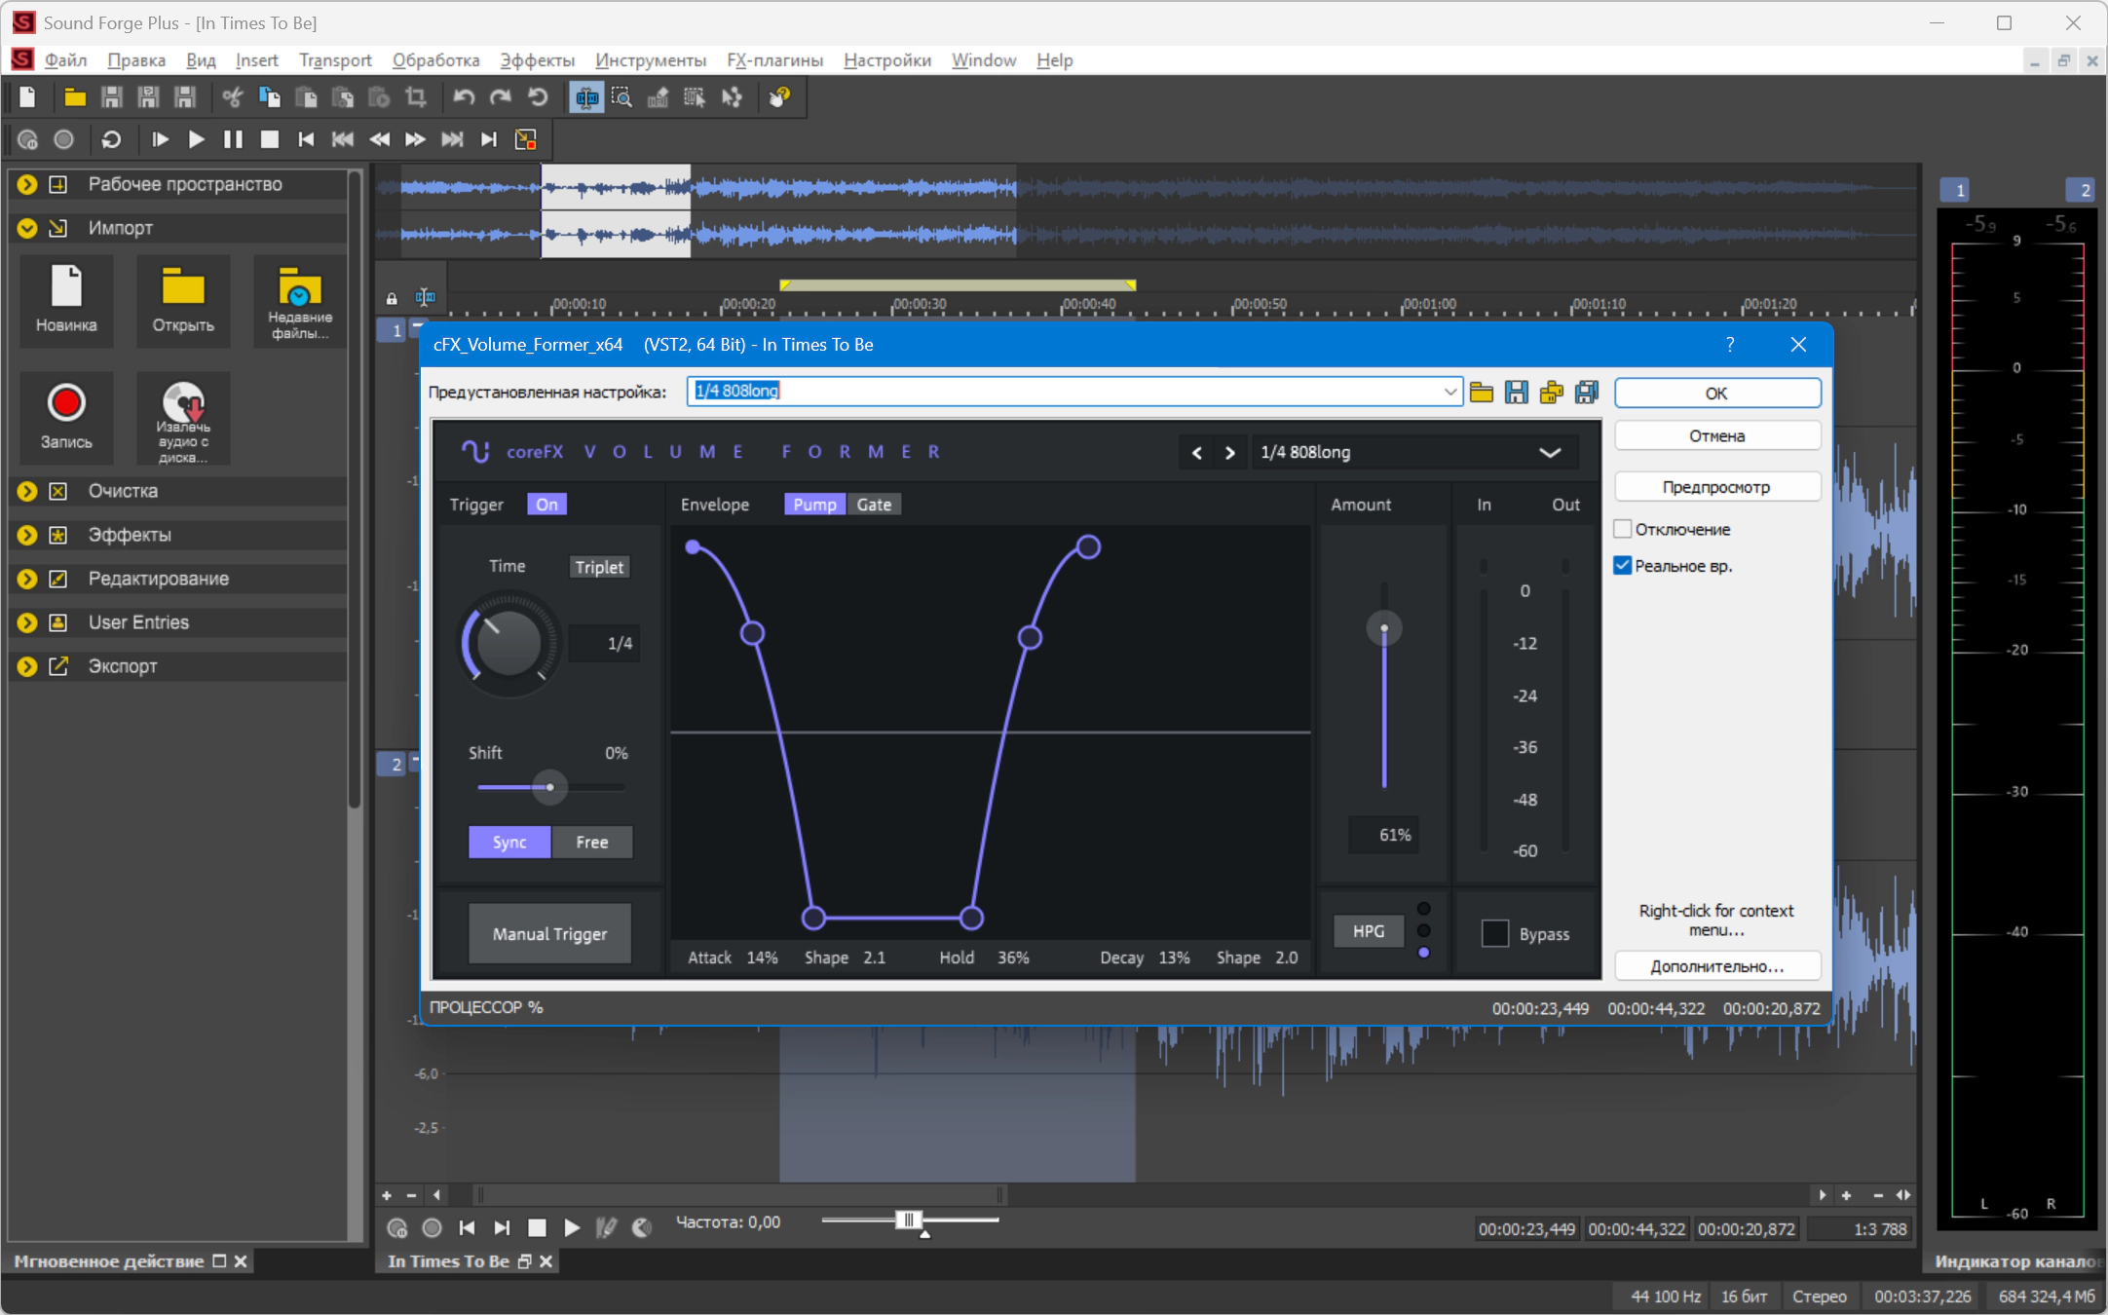Select Gate envelope mode
The width and height of the screenshot is (2108, 1315).
pyautogui.click(x=874, y=505)
